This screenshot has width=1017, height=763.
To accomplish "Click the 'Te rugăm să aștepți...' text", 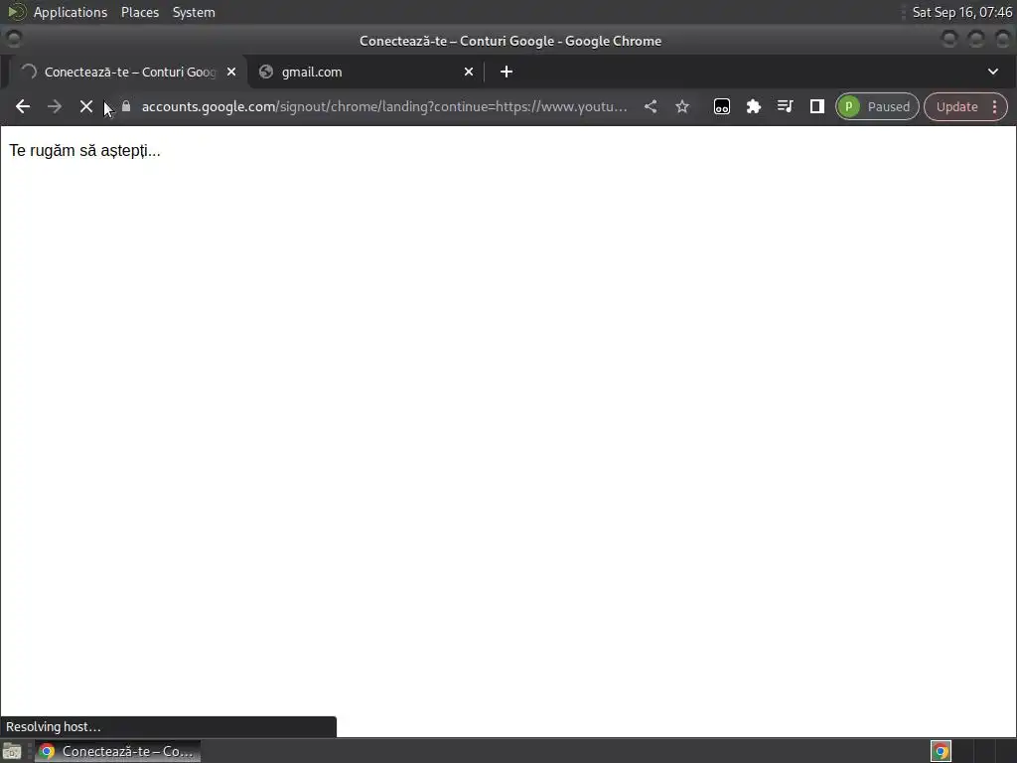I will 85,151.
